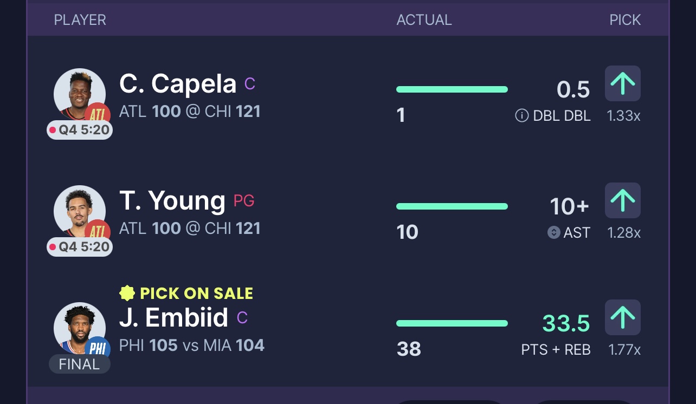
Task: Click the PICK column header
Action: point(624,20)
